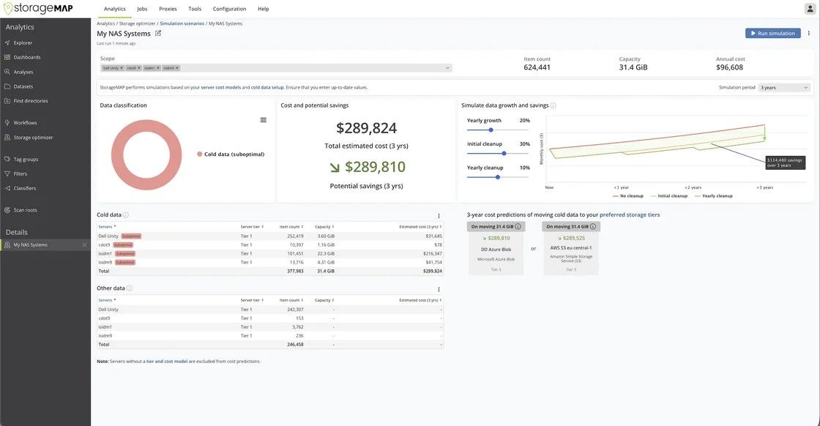Open the Configuration menu
The image size is (820, 426).
tap(229, 9)
